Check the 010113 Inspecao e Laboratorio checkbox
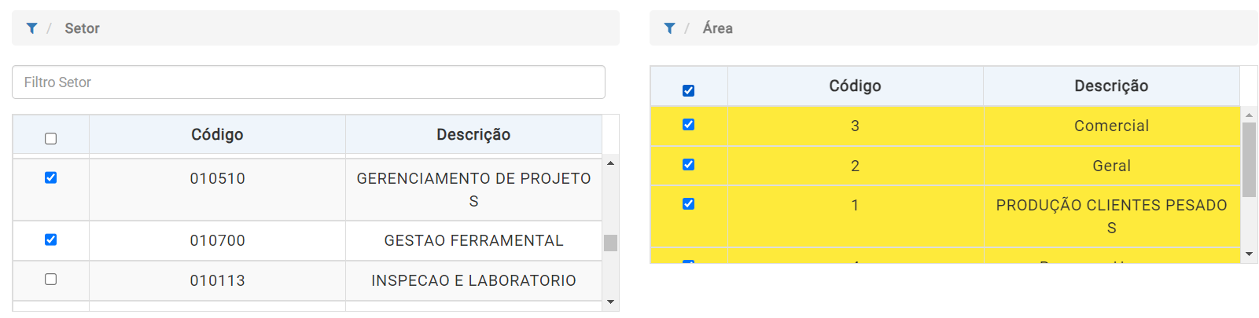This screenshot has width=1259, height=318. [x=51, y=279]
